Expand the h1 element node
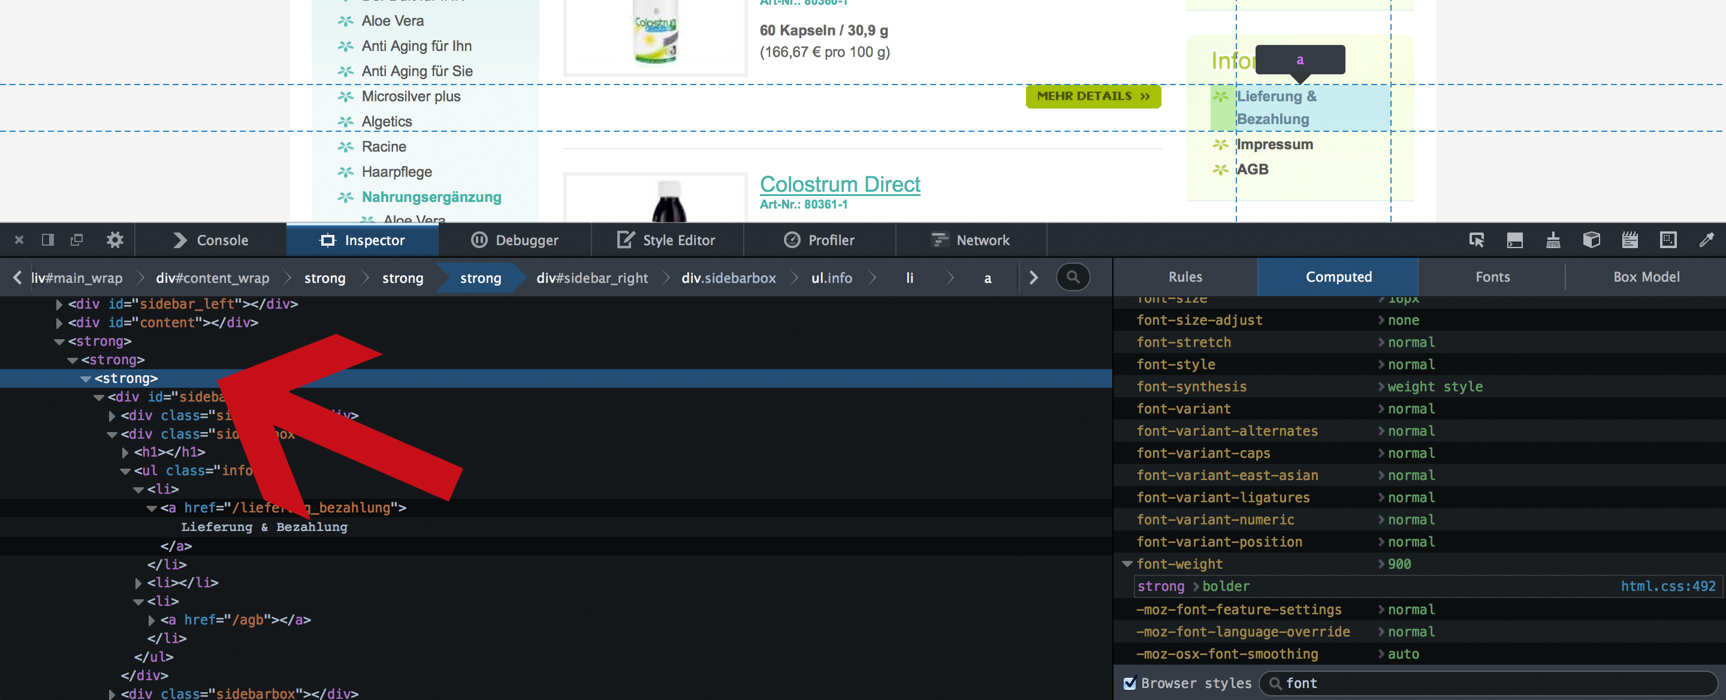 click(125, 453)
